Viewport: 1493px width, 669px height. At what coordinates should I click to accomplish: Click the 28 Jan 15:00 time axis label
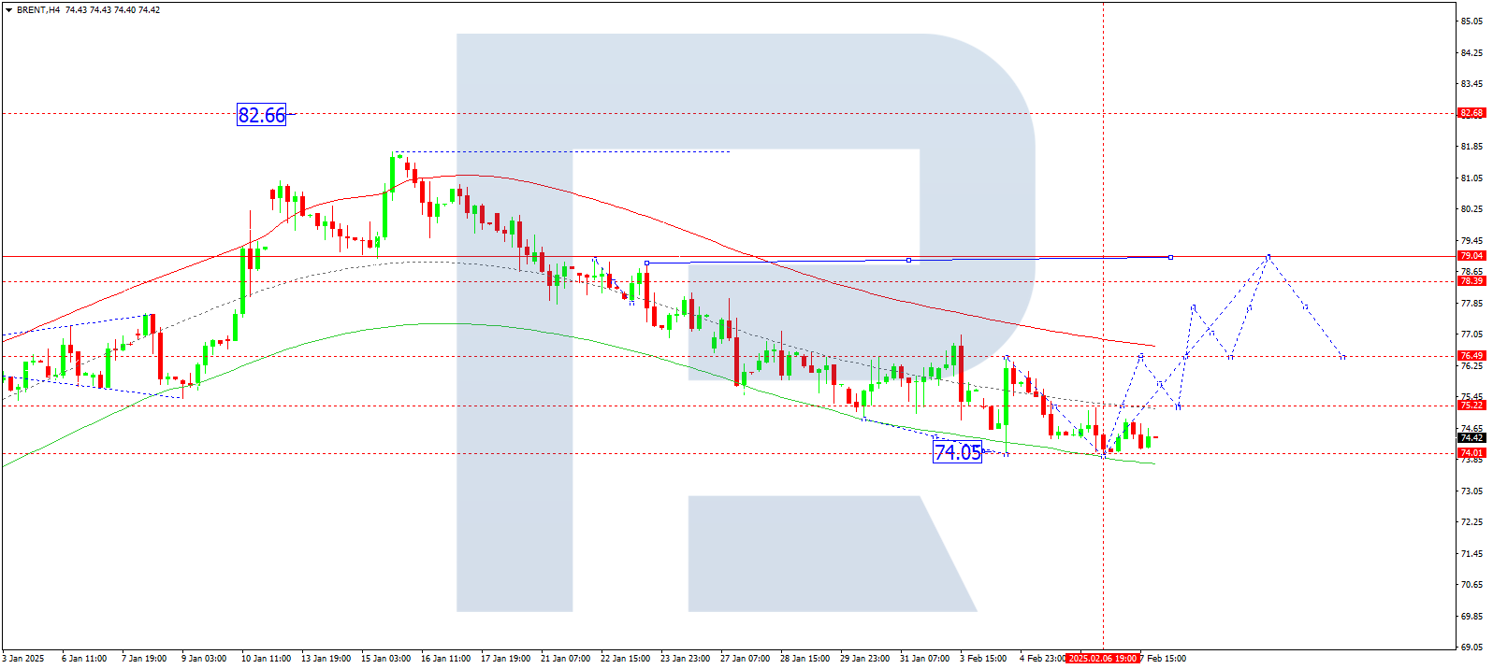[x=804, y=659]
